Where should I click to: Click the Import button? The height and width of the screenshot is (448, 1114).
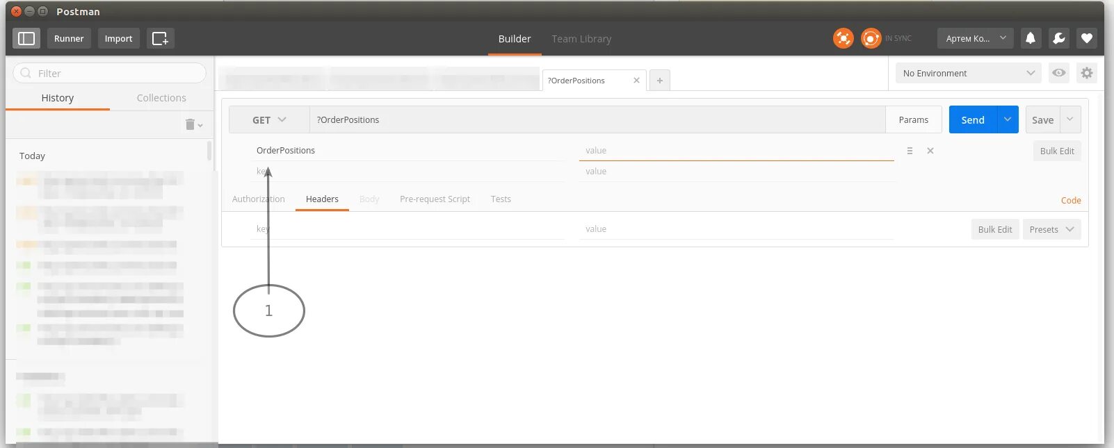pyautogui.click(x=118, y=38)
